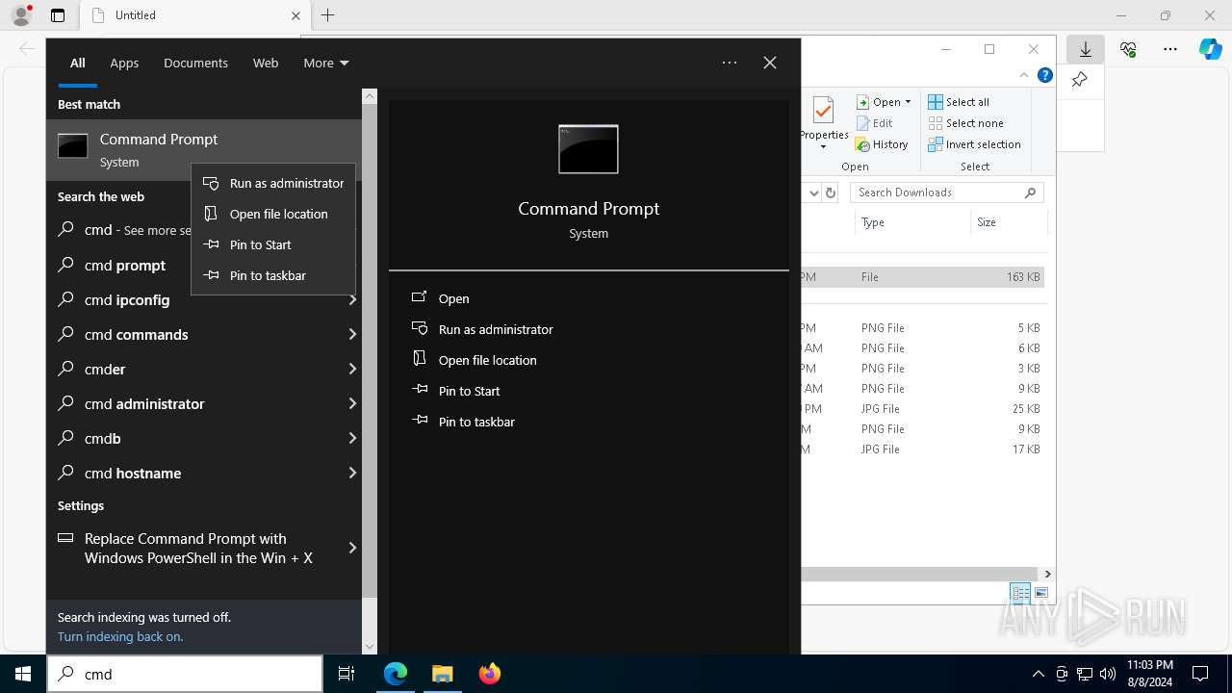Collapse the Explorer ribbon chevron
This screenshot has width=1232, height=693.
pos(1024,75)
